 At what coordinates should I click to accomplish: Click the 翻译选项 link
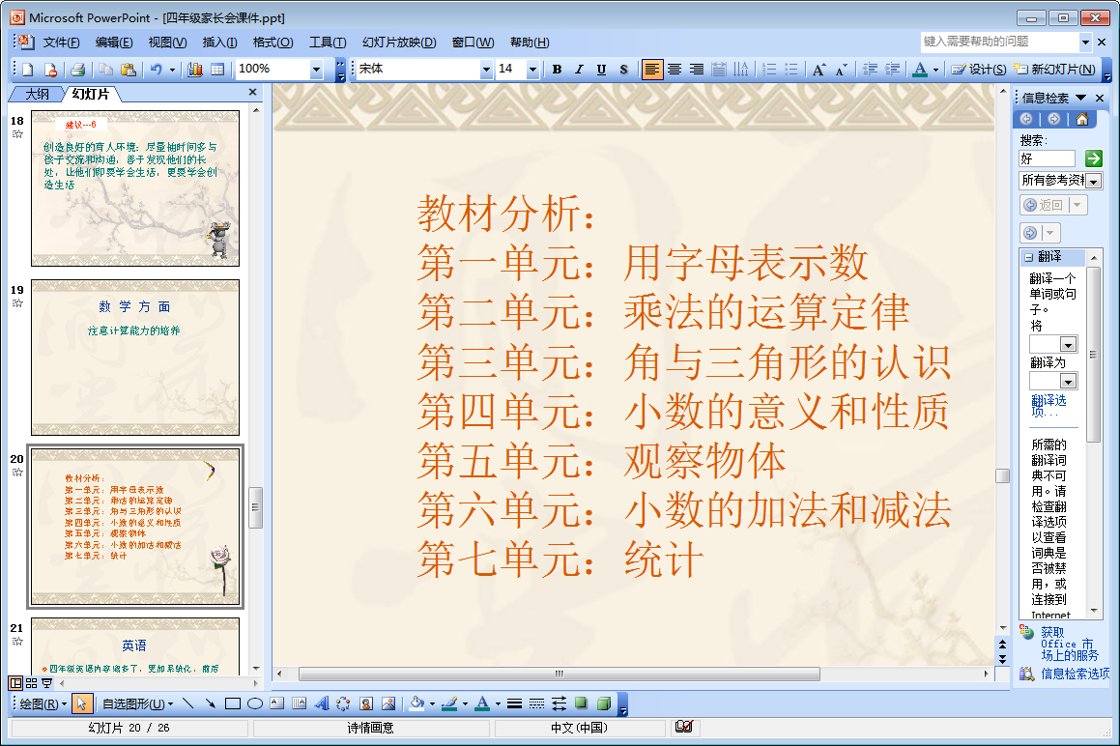click(x=1048, y=406)
